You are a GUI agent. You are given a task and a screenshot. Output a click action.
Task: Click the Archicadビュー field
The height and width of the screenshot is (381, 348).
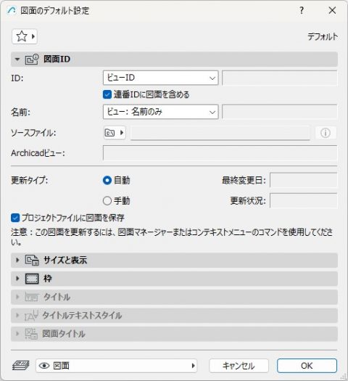pos(220,153)
